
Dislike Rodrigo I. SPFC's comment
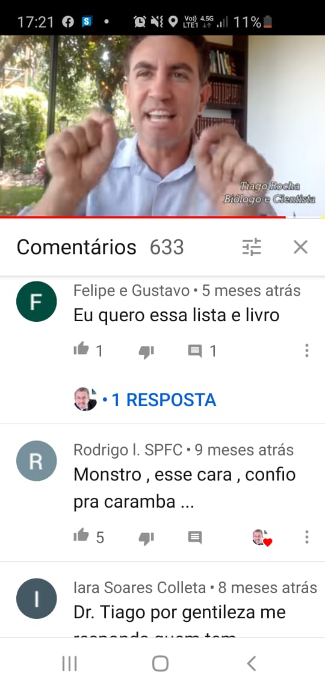[x=146, y=538]
